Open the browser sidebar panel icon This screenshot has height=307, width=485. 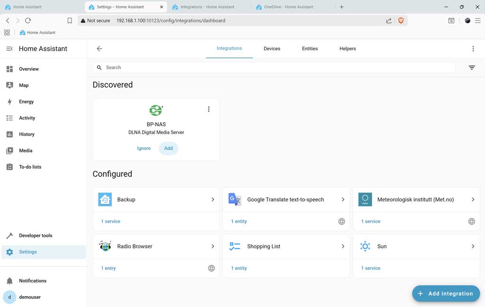[451, 20]
